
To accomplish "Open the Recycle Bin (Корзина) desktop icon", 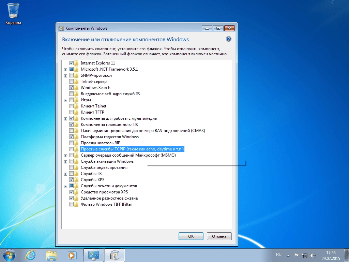I will click(x=13, y=14).
